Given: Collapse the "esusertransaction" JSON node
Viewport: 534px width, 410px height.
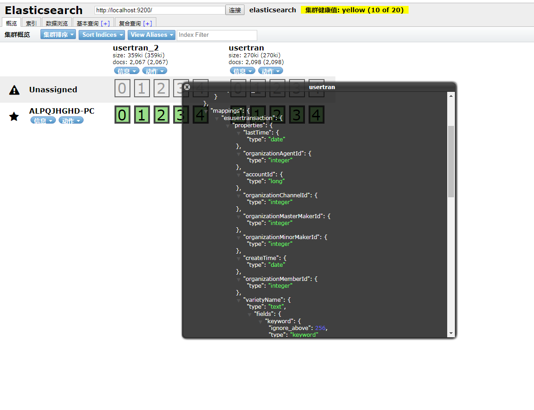Looking at the screenshot, I should click(x=217, y=119).
